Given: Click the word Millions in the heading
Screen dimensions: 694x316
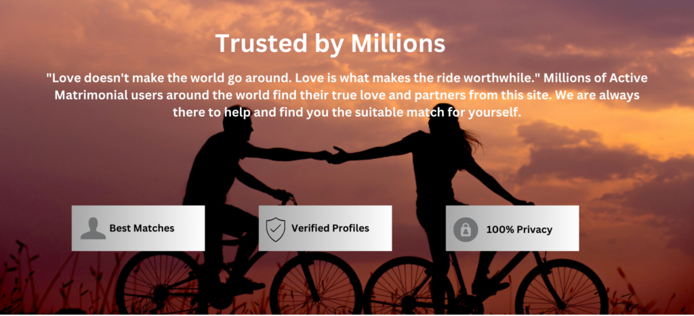Looking at the screenshot, I should [399, 44].
